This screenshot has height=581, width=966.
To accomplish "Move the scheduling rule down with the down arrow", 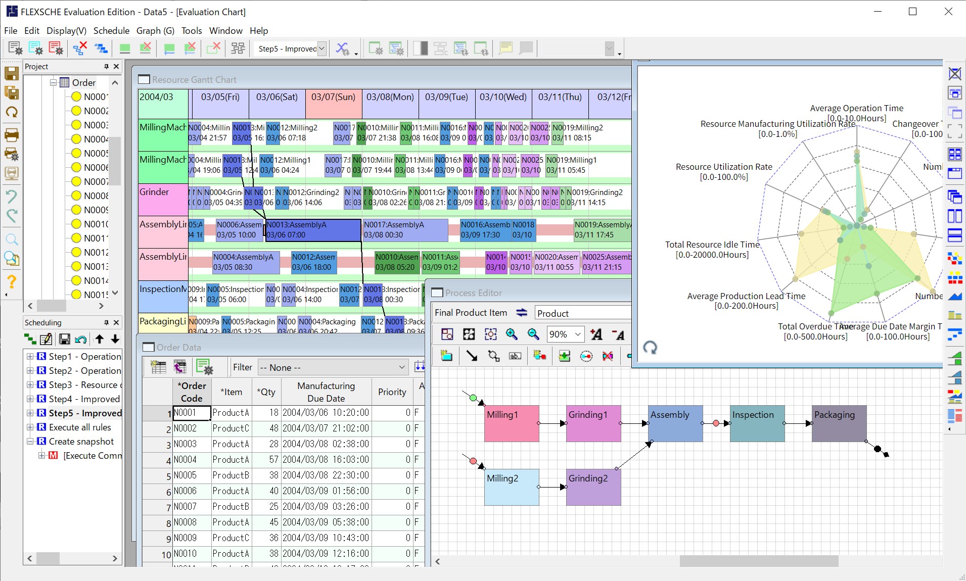I will pyautogui.click(x=115, y=339).
